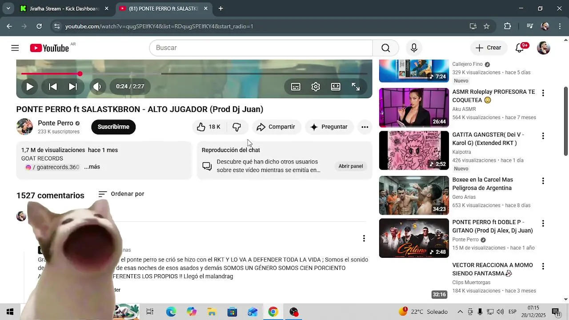Dislike the video
Viewport: 569px width, 320px height.
pos(237,127)
